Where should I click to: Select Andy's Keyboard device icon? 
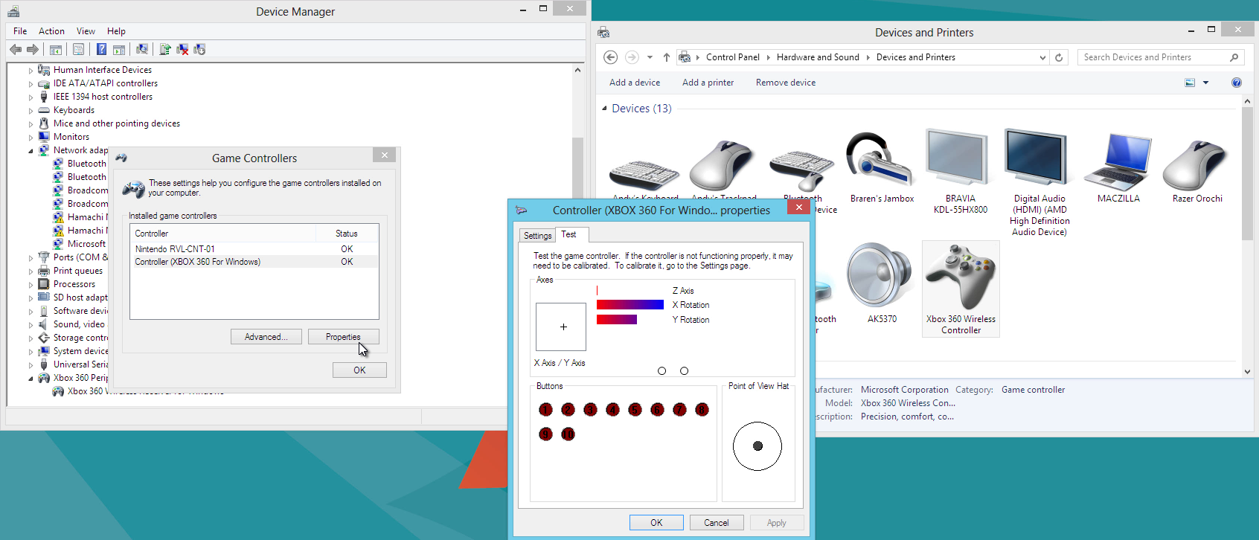pos(644,177)
